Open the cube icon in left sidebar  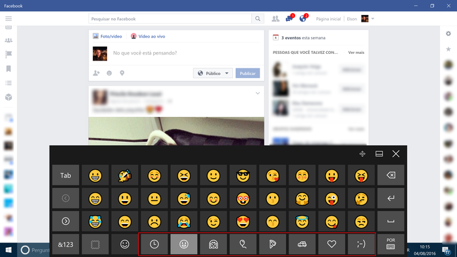[x=9, y=97]
